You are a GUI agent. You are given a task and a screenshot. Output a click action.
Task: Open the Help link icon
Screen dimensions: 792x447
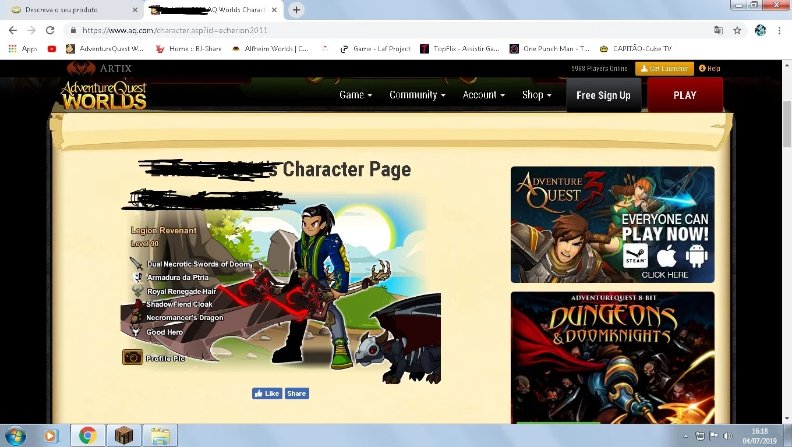pos(709,69)
